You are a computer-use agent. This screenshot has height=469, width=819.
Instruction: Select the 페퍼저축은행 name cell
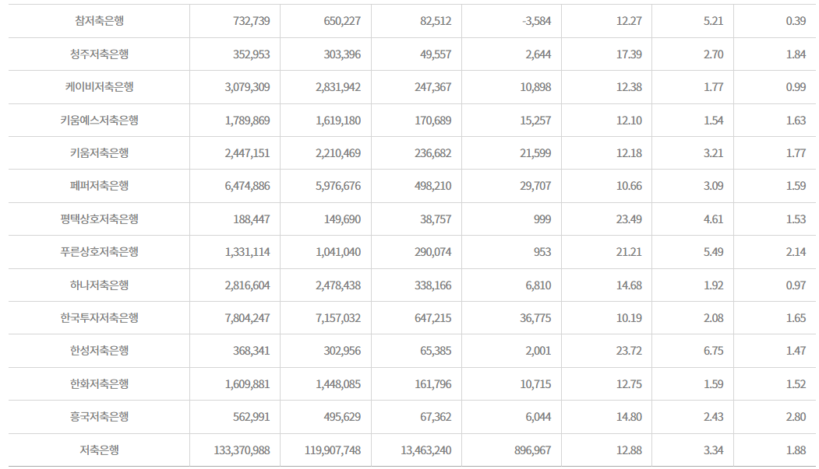point(99,186)
